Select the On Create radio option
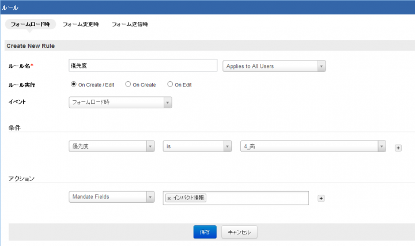The height and width of the screenshot is (246, 415). pos(128,84)
